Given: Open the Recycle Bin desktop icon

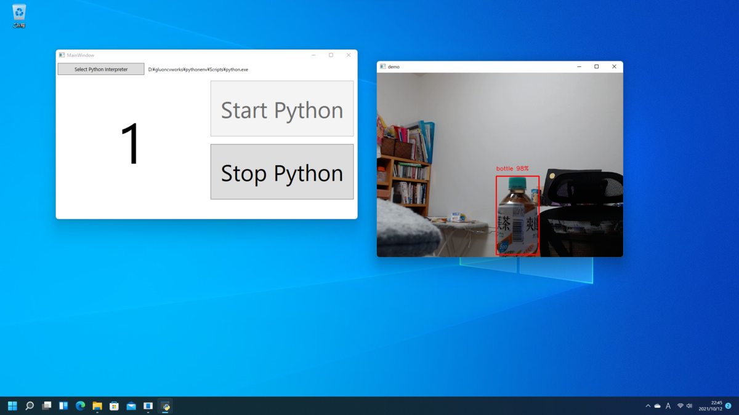Looking at the screenshot, I should 19,17.
